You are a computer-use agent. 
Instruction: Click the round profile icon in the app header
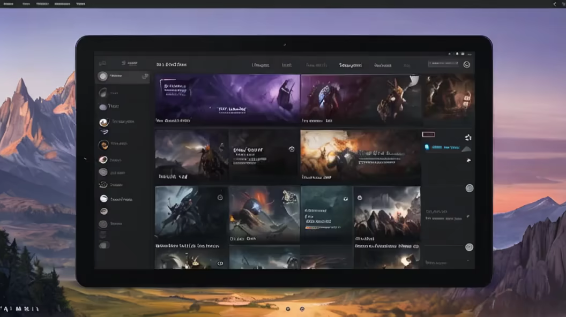coord(466,64)
